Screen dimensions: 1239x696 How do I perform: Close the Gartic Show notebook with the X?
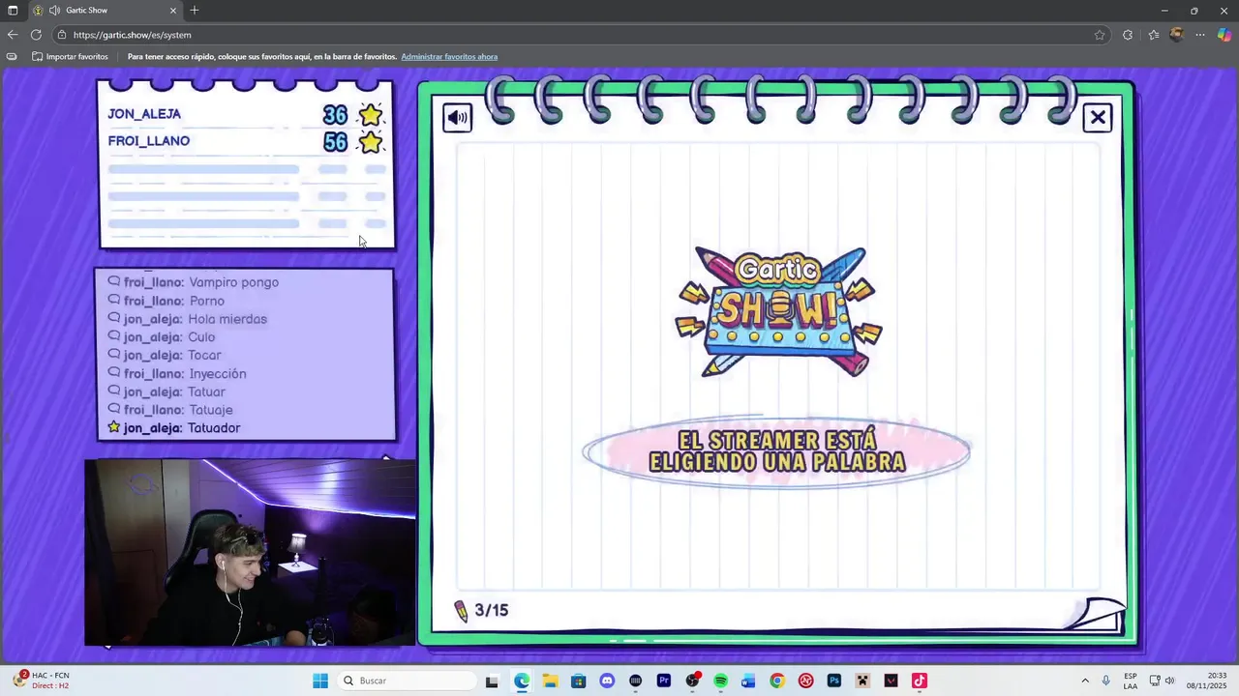(1098, 118)
